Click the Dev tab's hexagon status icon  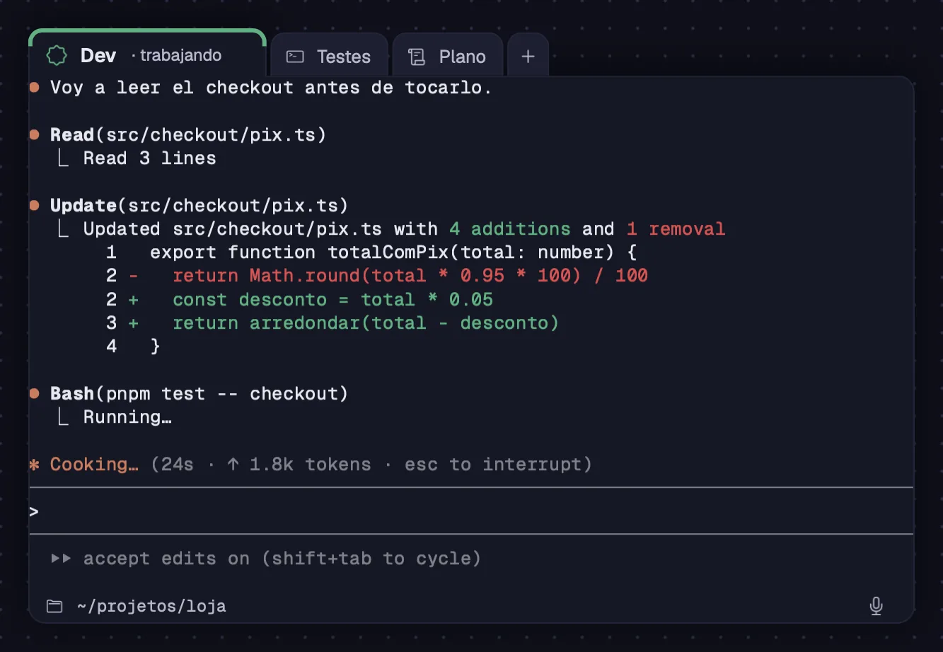point(56,55)
